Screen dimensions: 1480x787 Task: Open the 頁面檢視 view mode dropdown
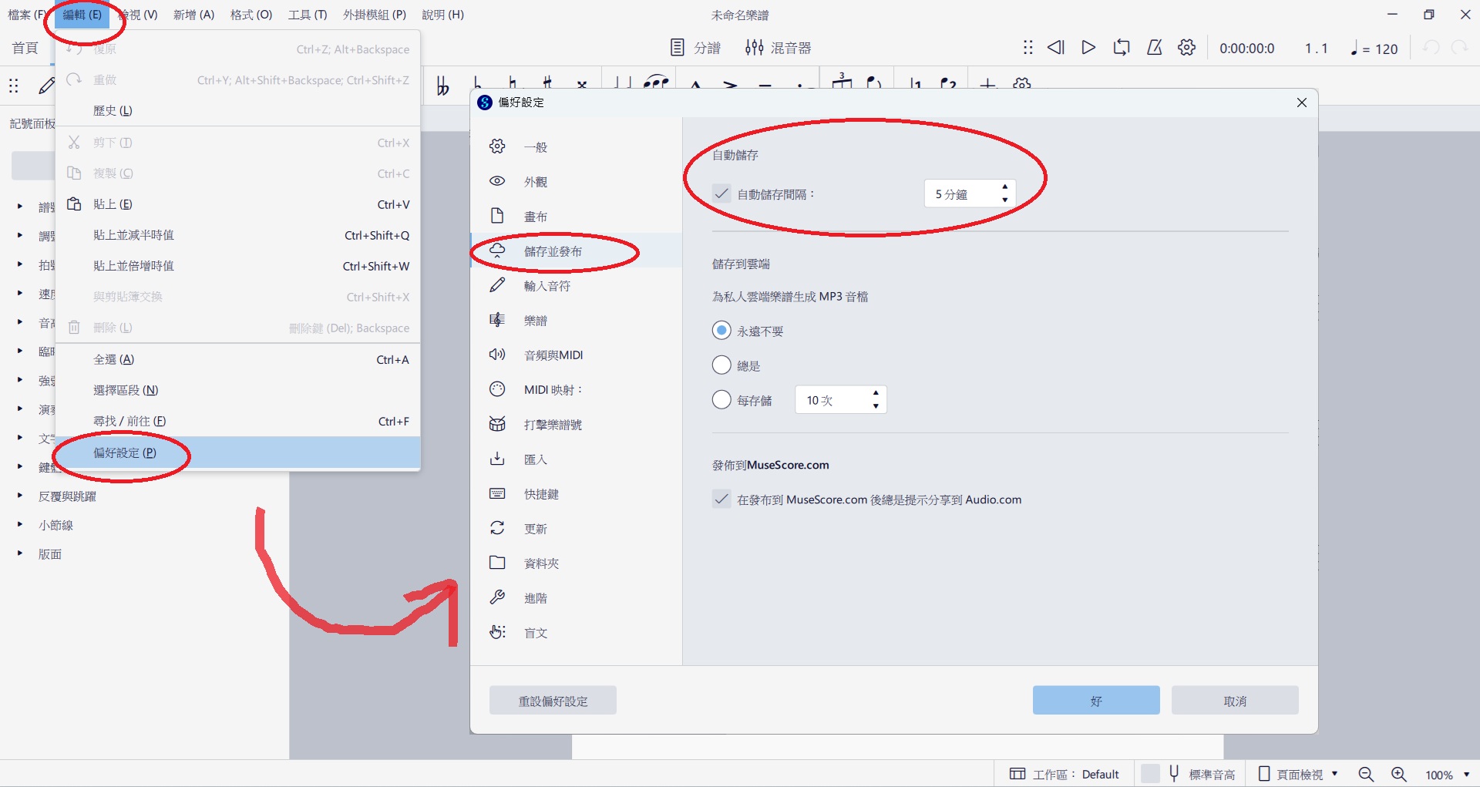point(1299,774)
